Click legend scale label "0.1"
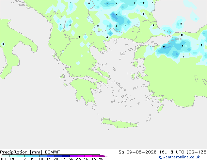The image size is (207, 160). pos(4,159)
